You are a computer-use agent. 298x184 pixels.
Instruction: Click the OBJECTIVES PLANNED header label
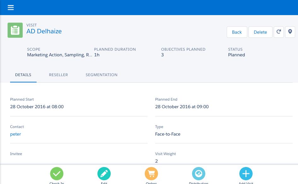click(183, 49)
